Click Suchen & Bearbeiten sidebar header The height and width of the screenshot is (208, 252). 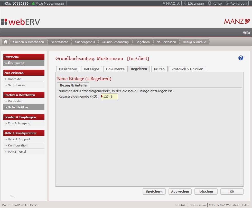tap(24, 95)
